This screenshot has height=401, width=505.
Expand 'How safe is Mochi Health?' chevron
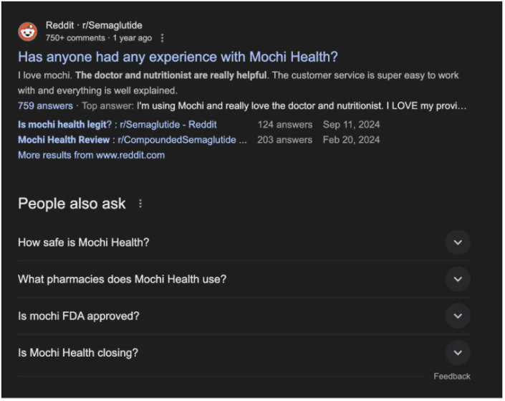[x=458, y=242]
